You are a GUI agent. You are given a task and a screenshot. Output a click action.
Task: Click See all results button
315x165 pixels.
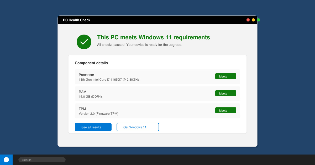coord(93,127)
